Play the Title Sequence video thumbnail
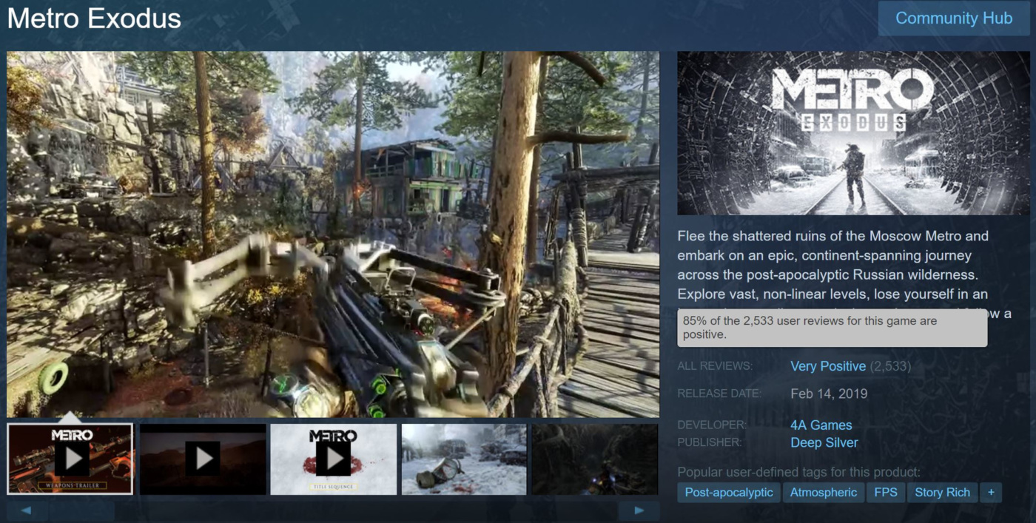Viewport: 1036px width, 523px height. [334, 459]
